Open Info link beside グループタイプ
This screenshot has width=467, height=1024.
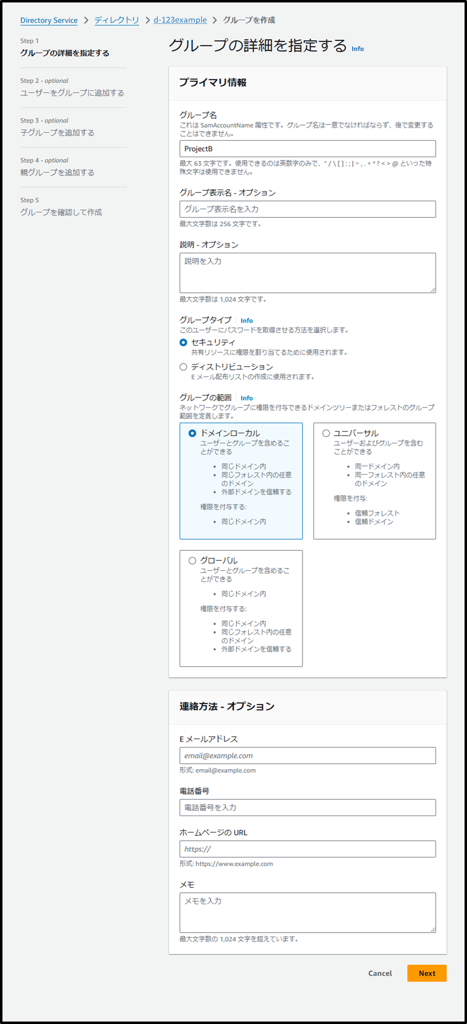tap(246, 320)
